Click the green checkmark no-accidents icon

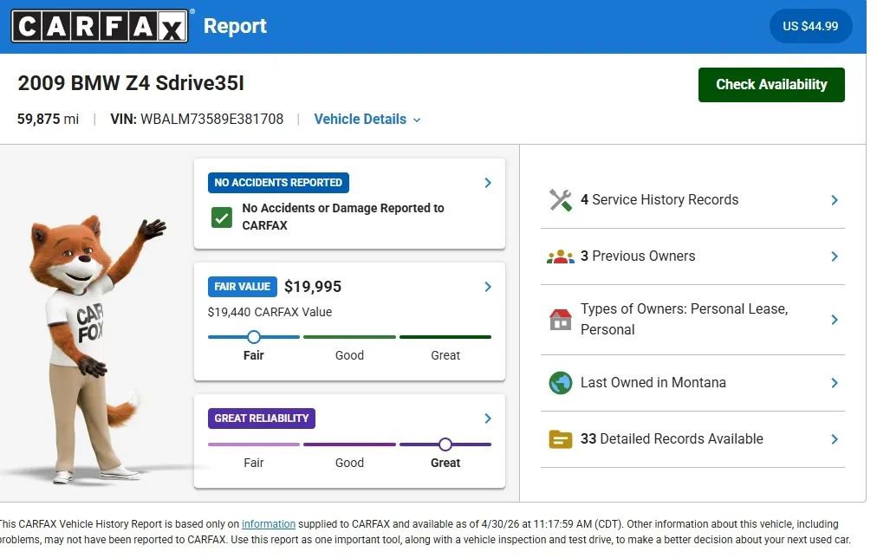[222, 217]
